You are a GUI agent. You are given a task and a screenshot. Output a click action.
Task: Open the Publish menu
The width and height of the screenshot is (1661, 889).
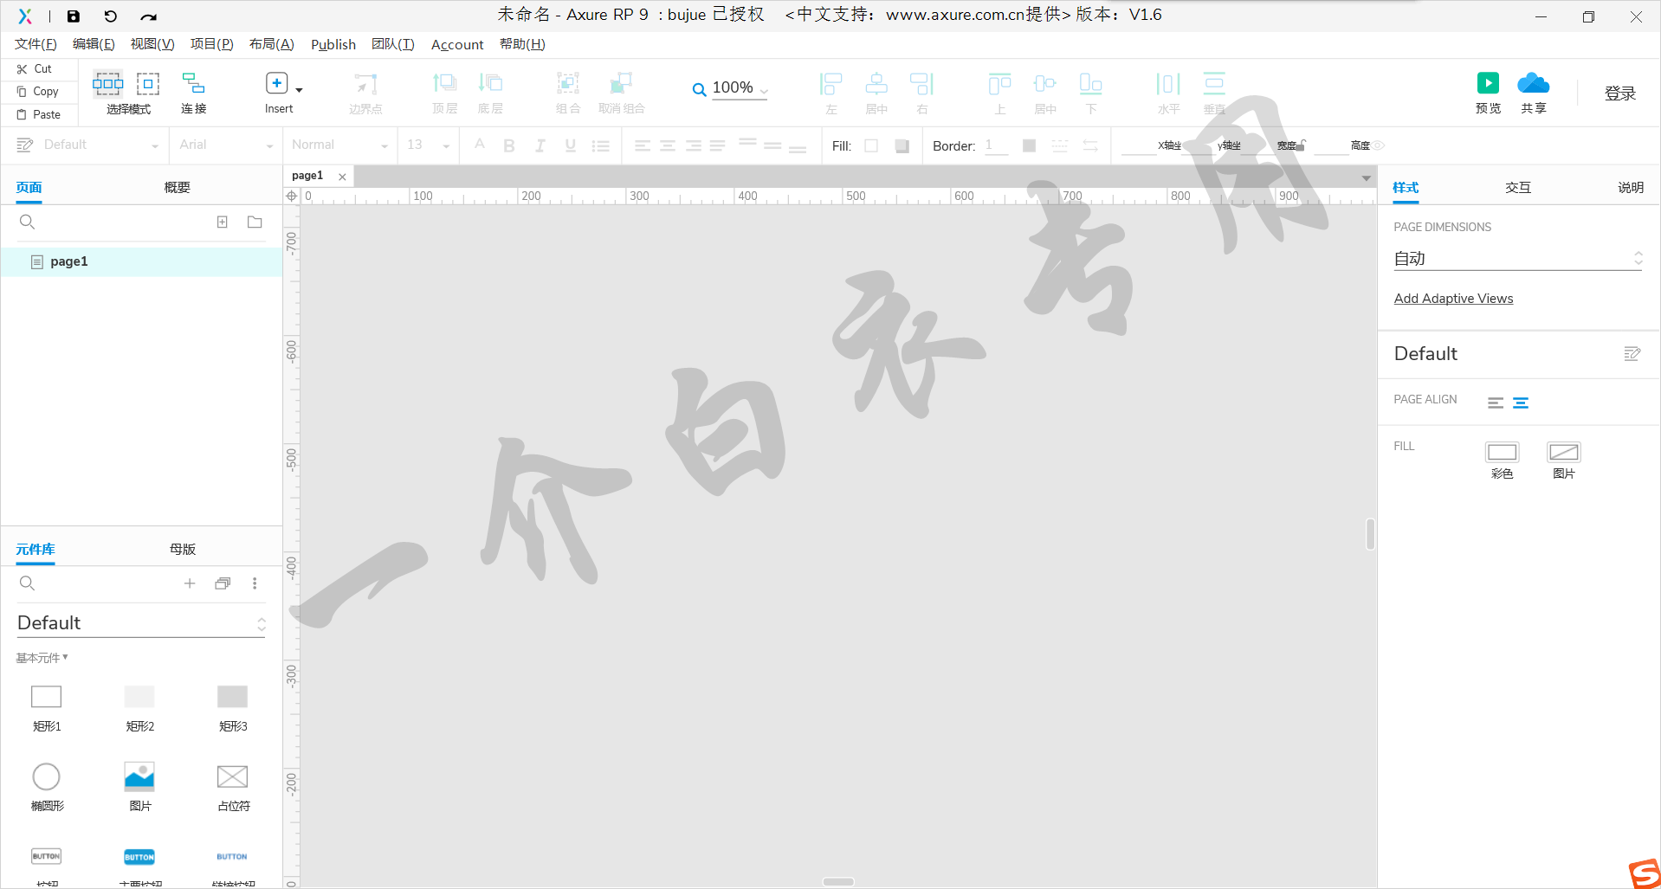click(x=333, y=44)
